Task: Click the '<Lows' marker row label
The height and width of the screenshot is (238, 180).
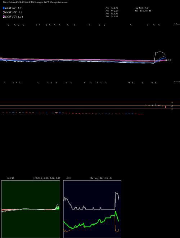Action: click(x=177, y=81)
